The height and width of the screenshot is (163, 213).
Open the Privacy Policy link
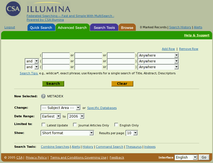coord(36,157)
